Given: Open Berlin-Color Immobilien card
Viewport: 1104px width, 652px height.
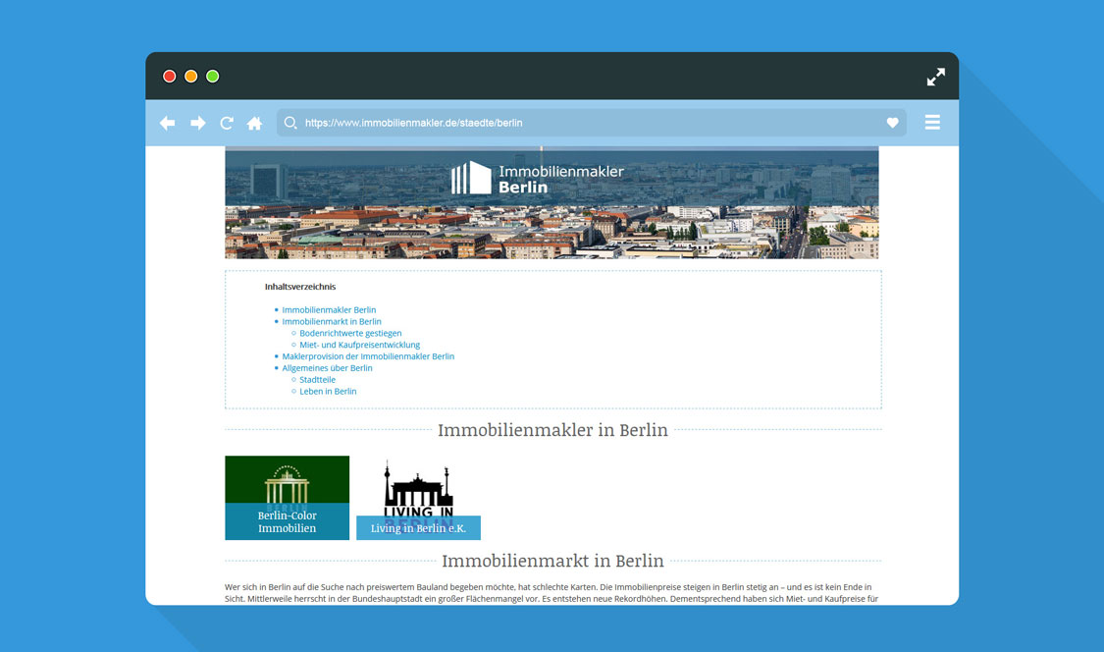Looking at the screenshot, I should [288, 498].
